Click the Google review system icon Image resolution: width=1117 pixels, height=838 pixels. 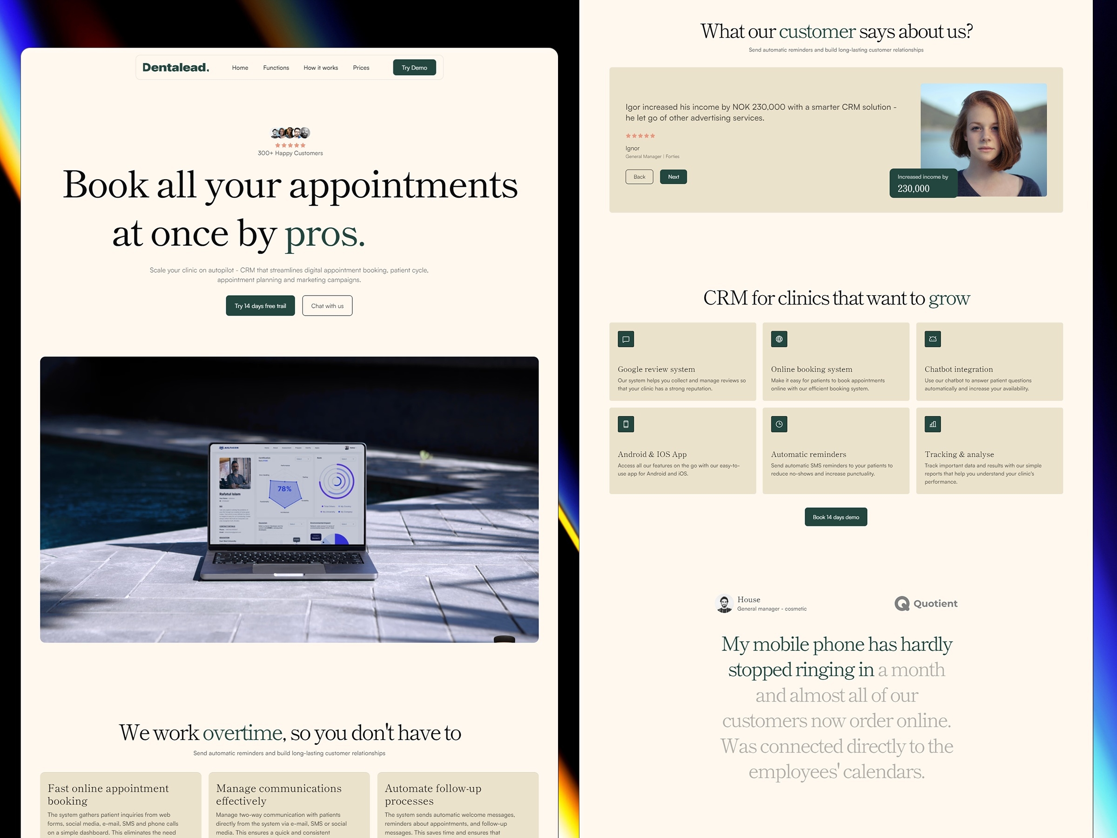click(626, 338)
